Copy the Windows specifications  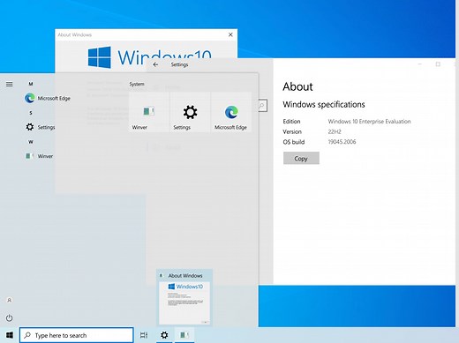pos(301,159)
